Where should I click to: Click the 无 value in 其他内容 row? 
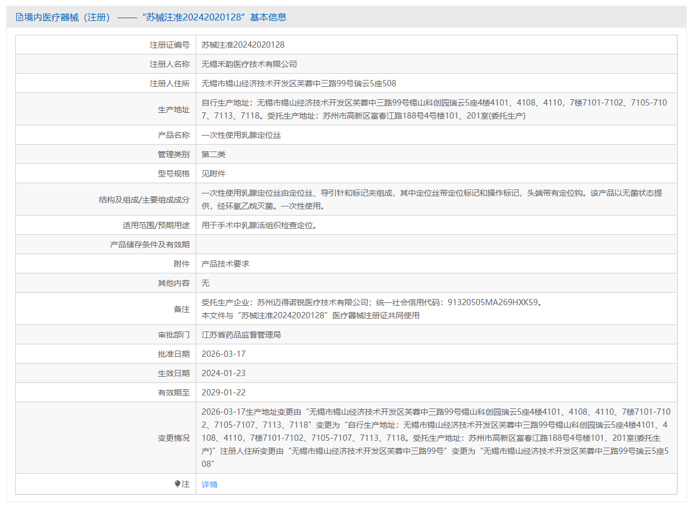205,283
